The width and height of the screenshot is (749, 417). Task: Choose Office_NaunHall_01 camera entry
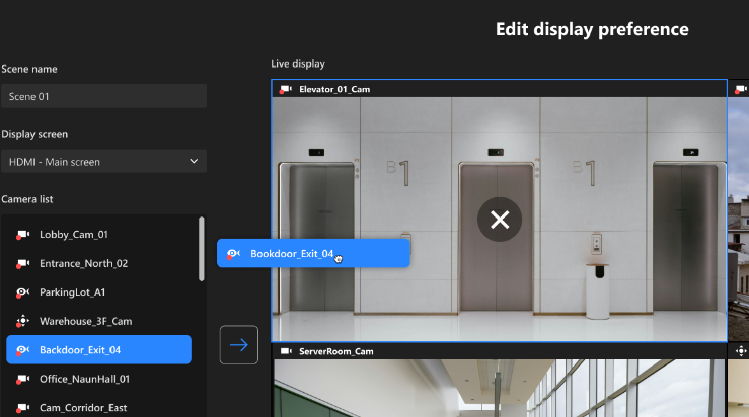point(85,379)
